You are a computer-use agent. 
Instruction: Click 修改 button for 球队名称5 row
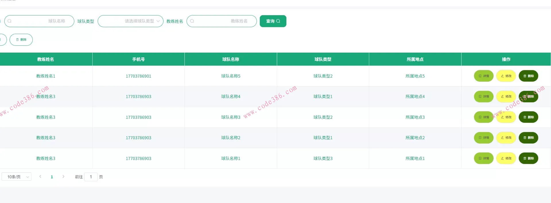tap(506, 76)
